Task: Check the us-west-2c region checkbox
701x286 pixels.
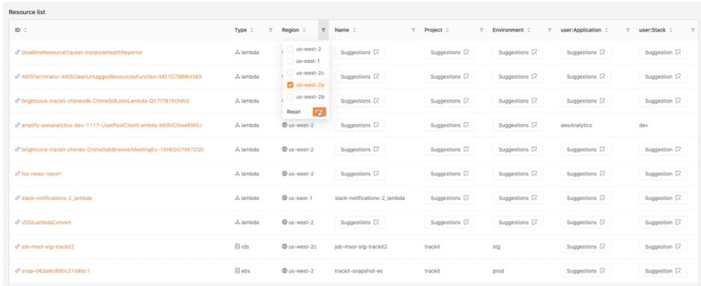Action: coord(290,73)
